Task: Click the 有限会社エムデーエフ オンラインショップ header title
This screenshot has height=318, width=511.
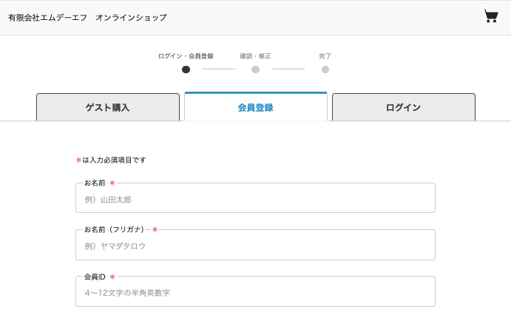Action: pyautogui.click(x=87, y=17)
